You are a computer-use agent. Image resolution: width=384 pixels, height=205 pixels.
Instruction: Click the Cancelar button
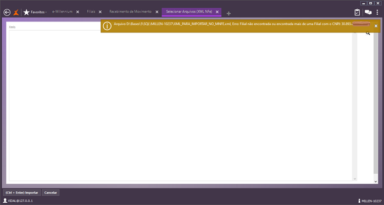51,193
